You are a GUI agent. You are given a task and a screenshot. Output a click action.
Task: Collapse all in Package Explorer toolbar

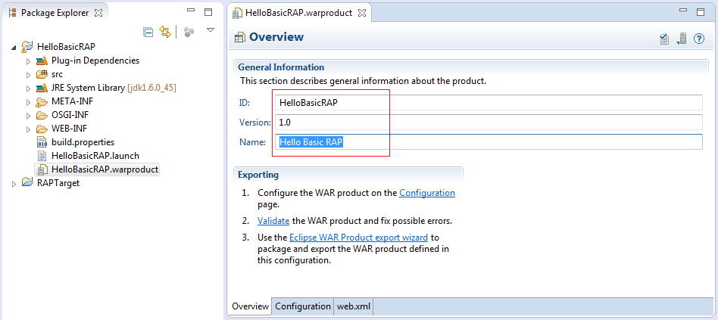pos(148,32)
